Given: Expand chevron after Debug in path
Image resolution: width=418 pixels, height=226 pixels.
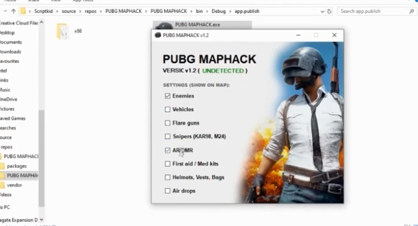Looking at the screenshot, I should pos(230,11).
